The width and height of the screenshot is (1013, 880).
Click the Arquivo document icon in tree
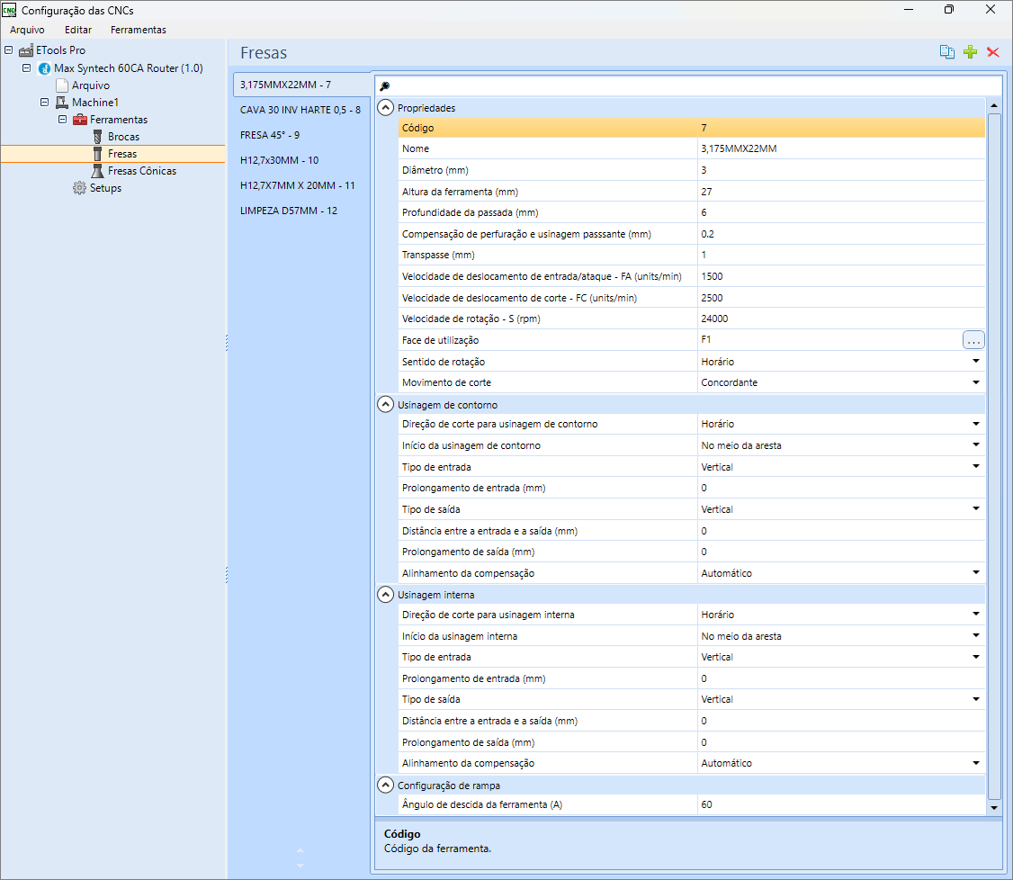coord(62,85)
